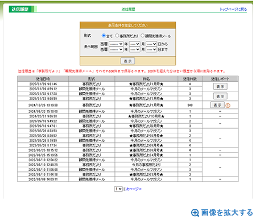This screenshot has height=219, width=256.
Task: Click the date cell 2025/01/09 9:01:46
Action: pyautogui.click(x=43, y=84)
